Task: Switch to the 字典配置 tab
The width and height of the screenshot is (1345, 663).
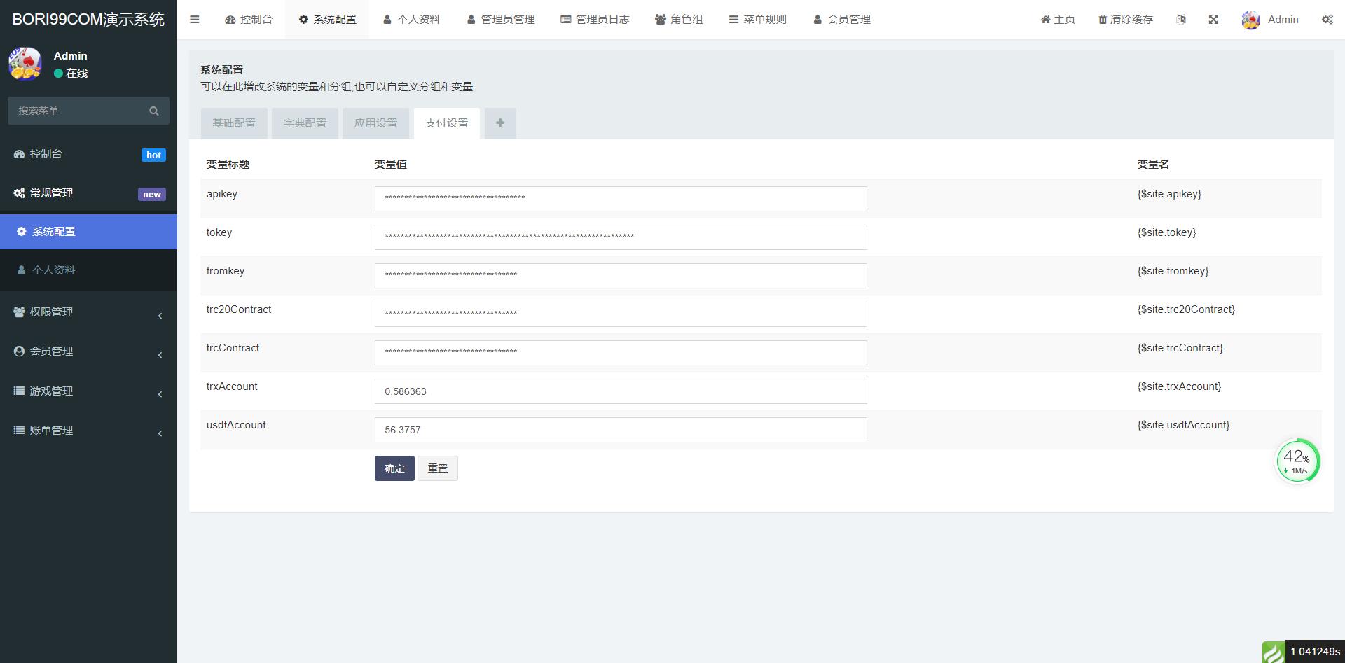Action: point(305,123)
